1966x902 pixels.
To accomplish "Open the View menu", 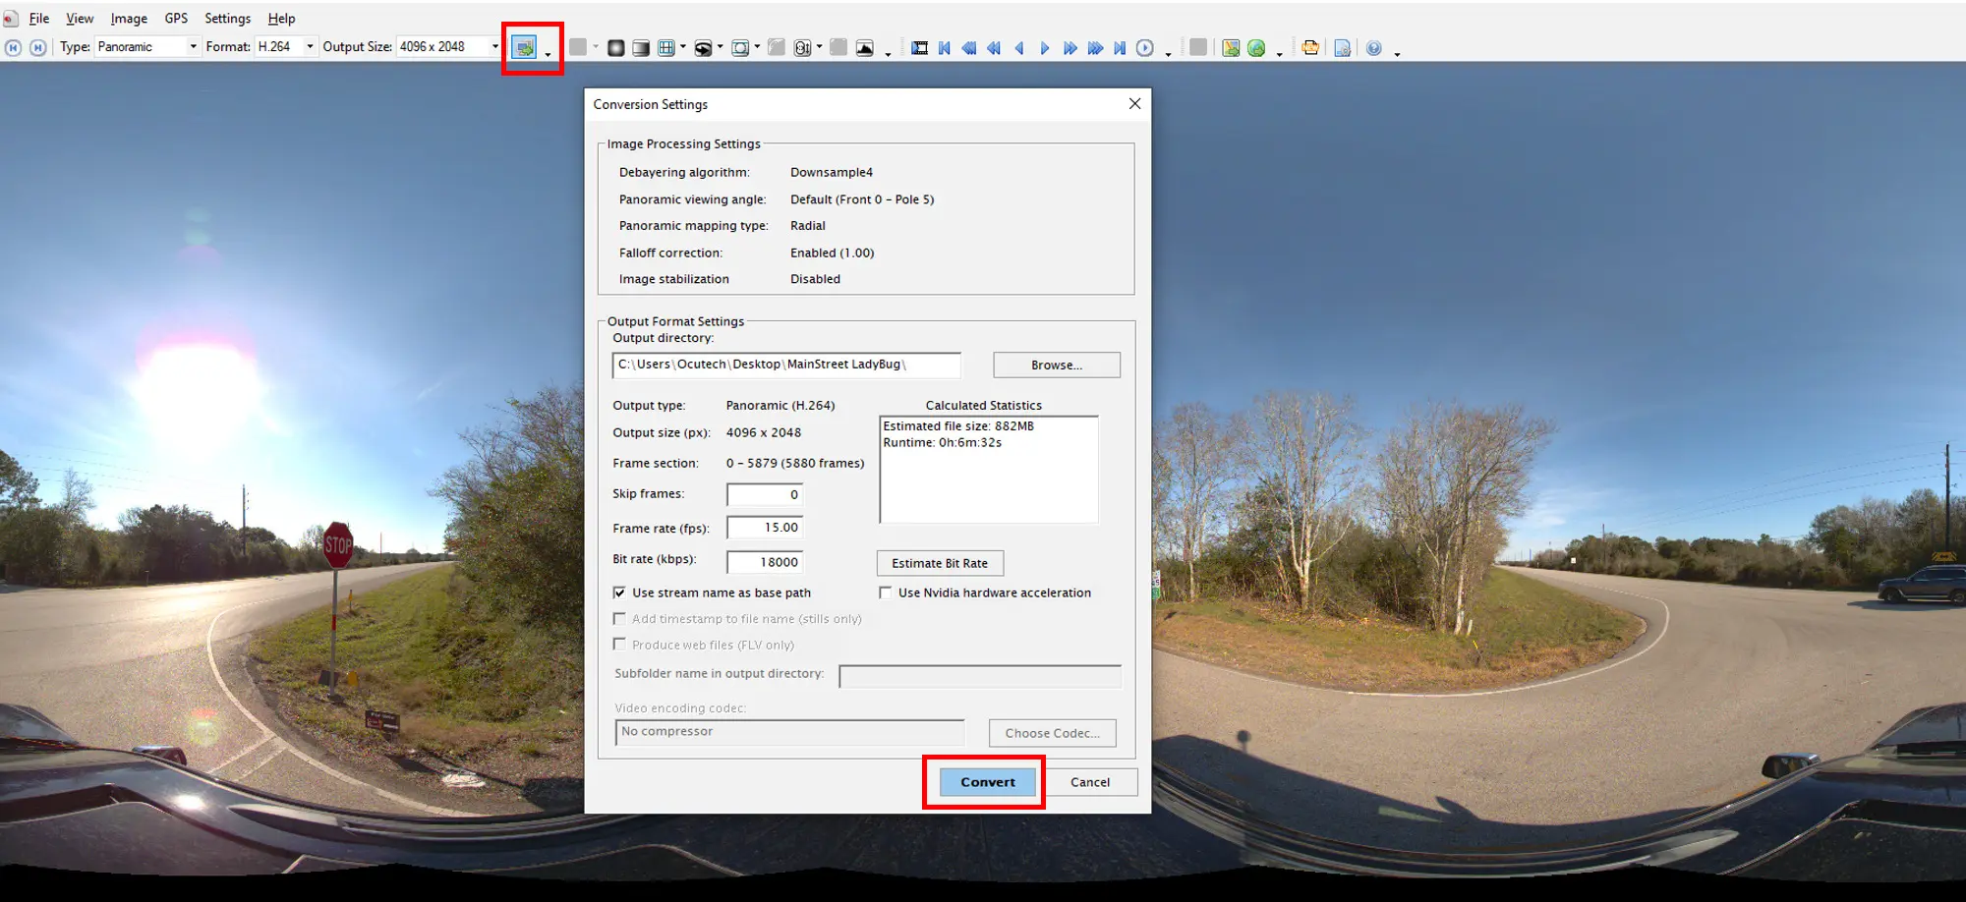I will (x=80, y=19).
